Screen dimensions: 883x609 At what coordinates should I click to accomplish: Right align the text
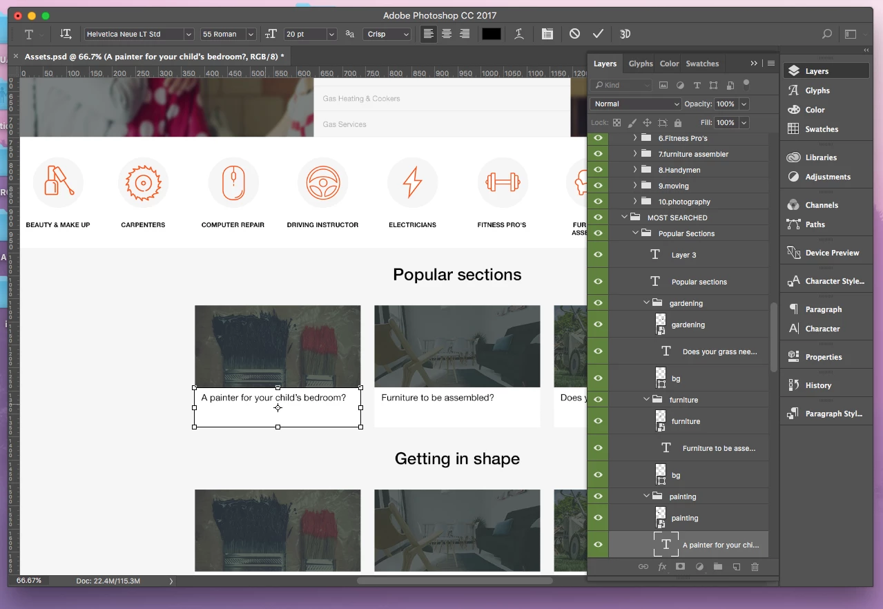click(465, 34)
